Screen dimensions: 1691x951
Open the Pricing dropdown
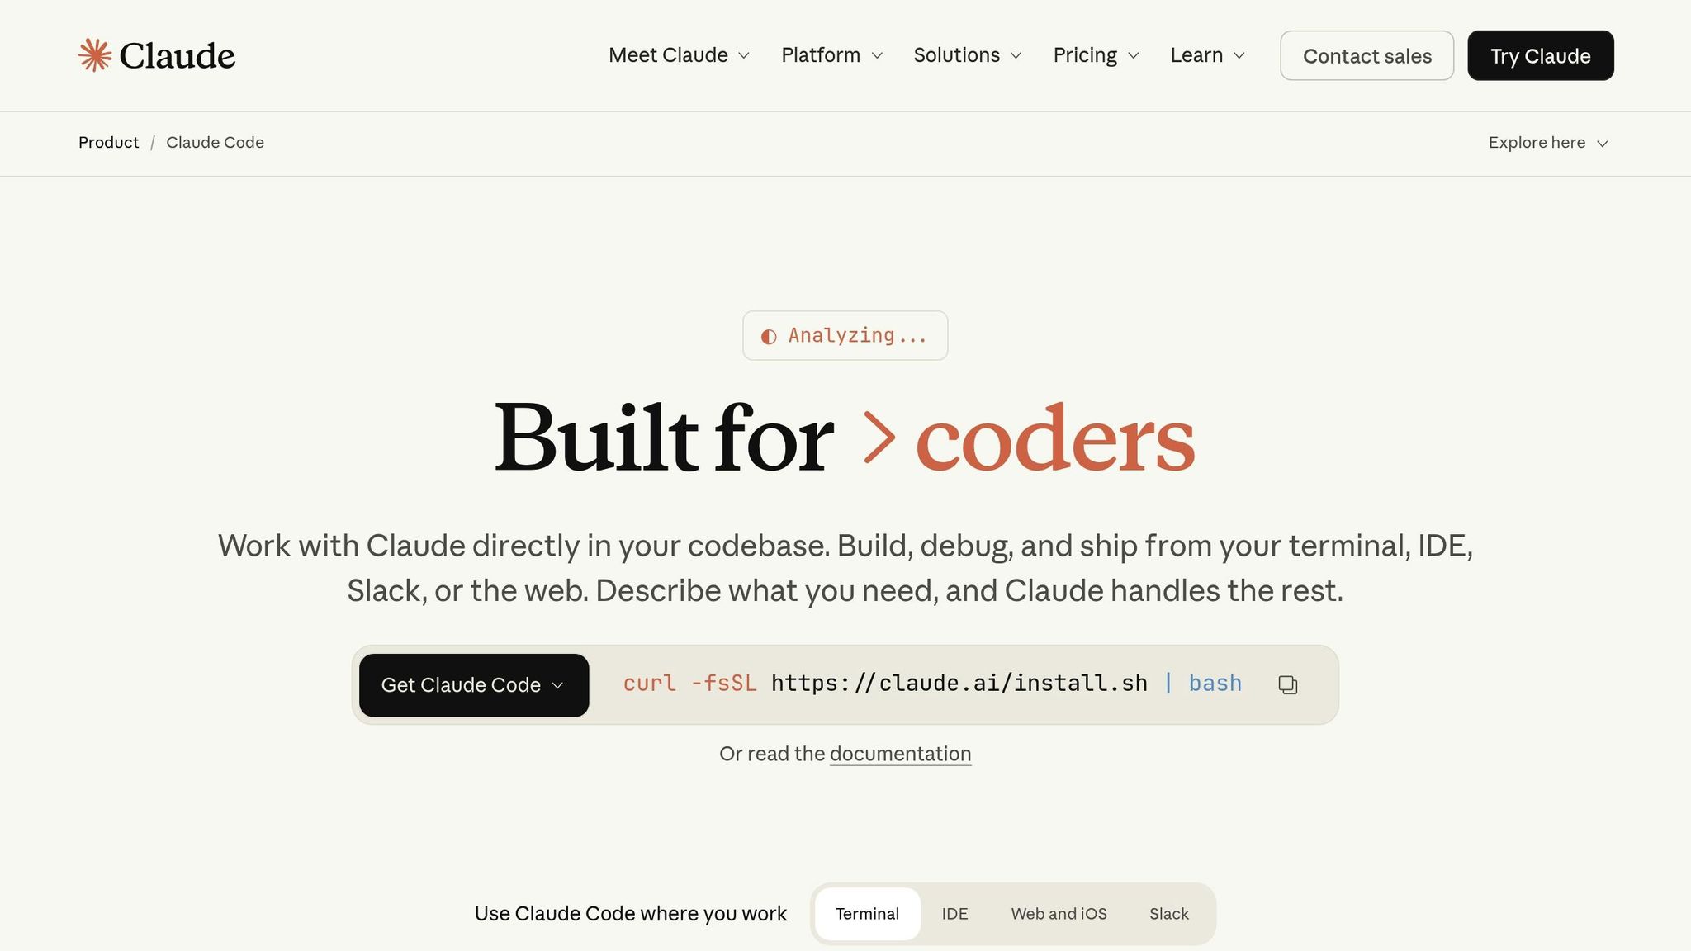point(1096,55)
